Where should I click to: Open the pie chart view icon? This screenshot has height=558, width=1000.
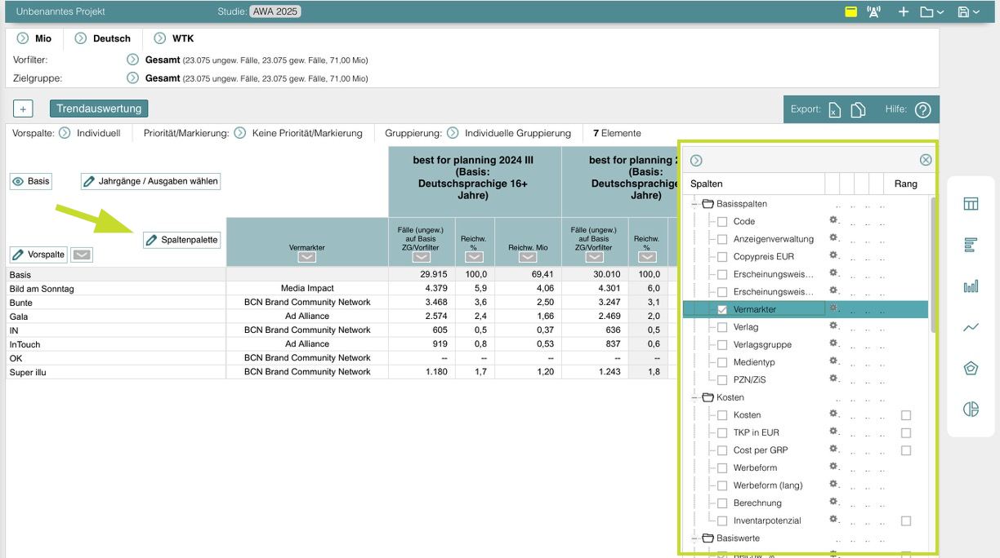coord(971,410)
